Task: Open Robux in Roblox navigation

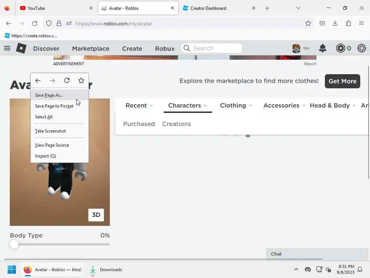Action: (165, 49)
